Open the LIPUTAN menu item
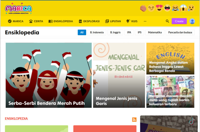200x132 pixels. [x=113, y=21]
